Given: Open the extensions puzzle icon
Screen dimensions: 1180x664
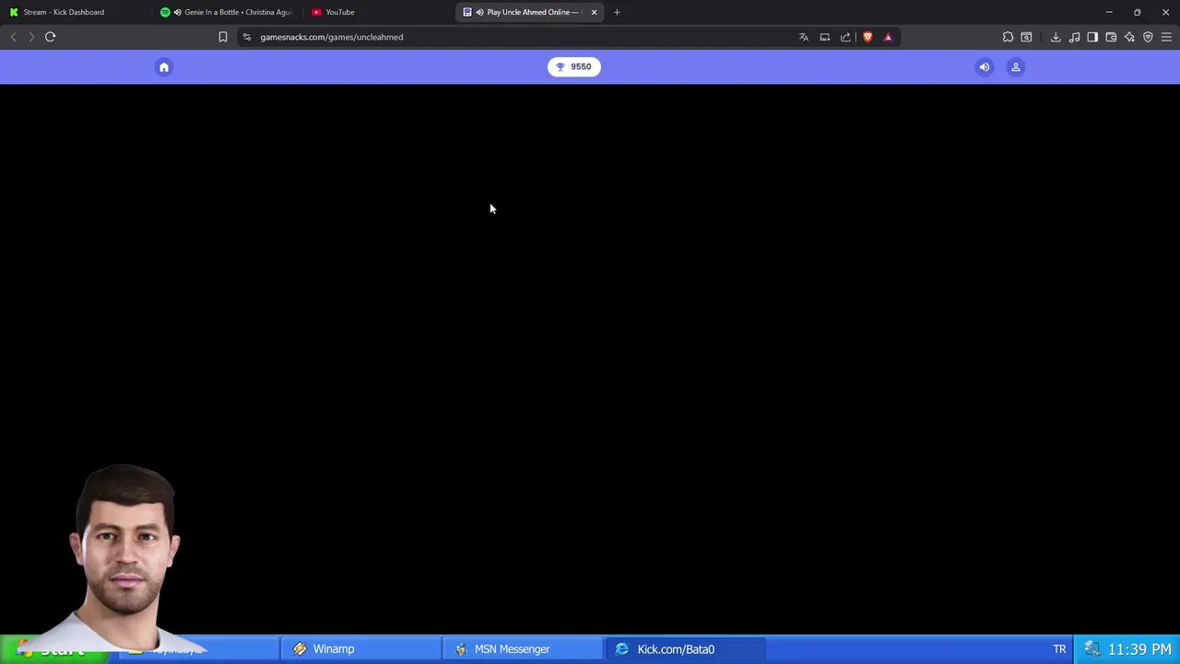Looking at the screenshot, I should click(1008, 37).
